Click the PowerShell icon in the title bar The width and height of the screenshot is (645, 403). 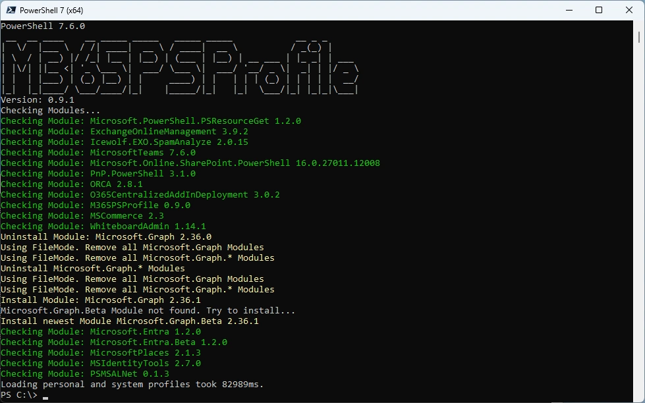(10, 11)
